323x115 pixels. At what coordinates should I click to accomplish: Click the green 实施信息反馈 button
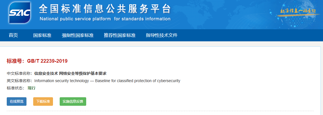click(73, 102)
